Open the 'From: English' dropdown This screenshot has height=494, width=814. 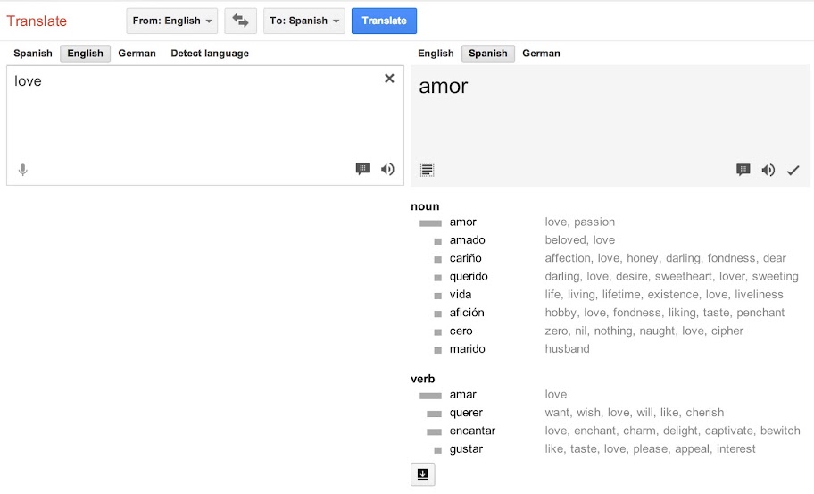(x=174, y=21)
